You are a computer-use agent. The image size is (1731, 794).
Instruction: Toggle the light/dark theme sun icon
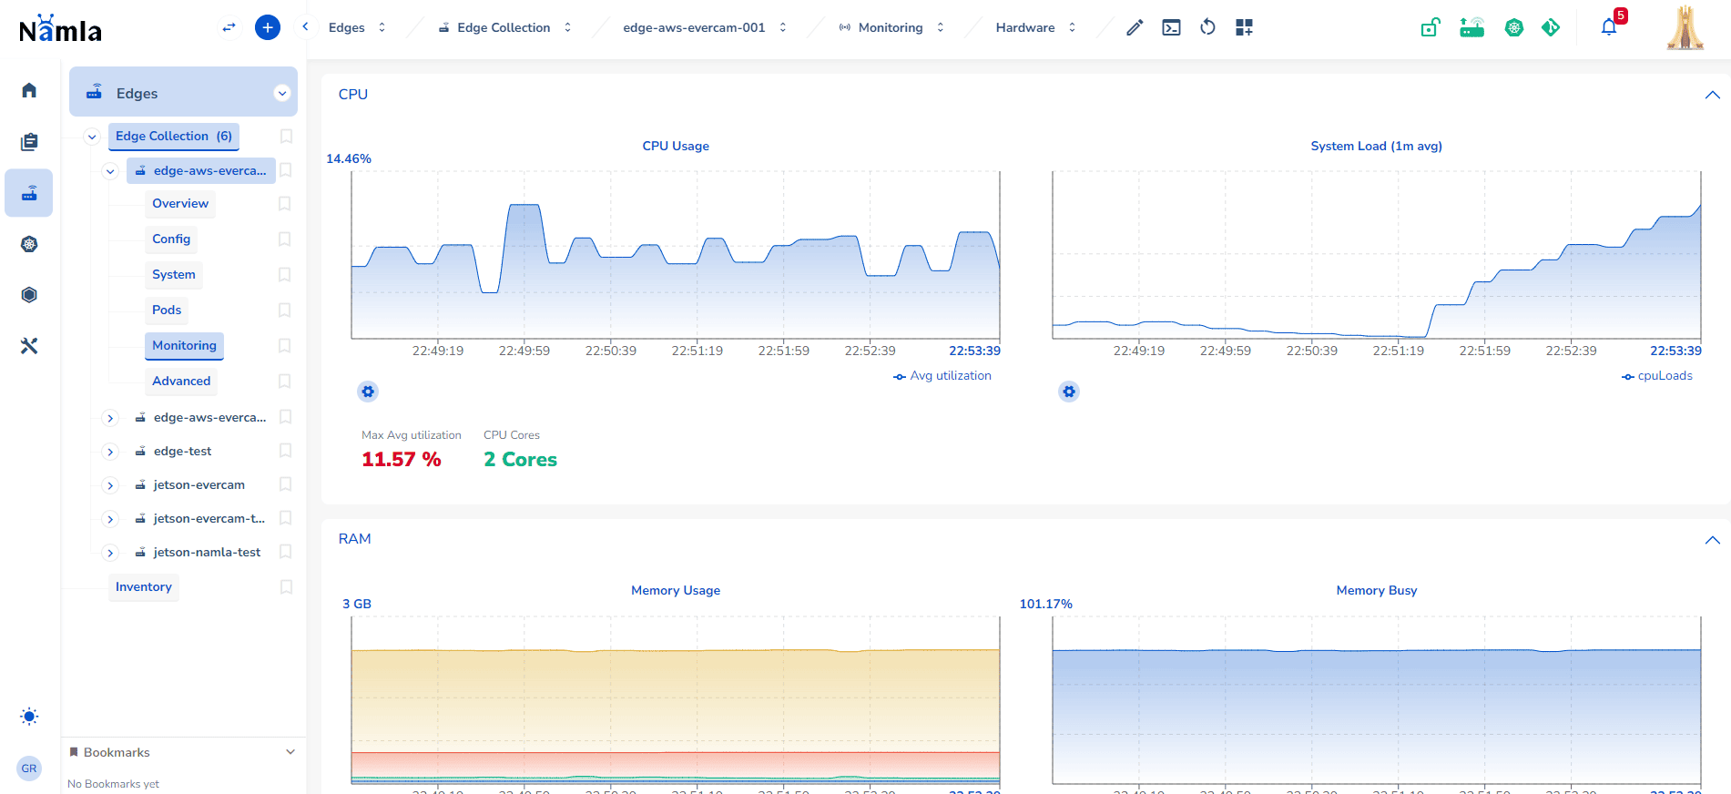point(29,717)
